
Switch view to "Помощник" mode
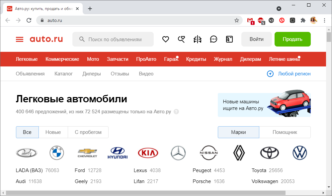[x=285, y=132]
